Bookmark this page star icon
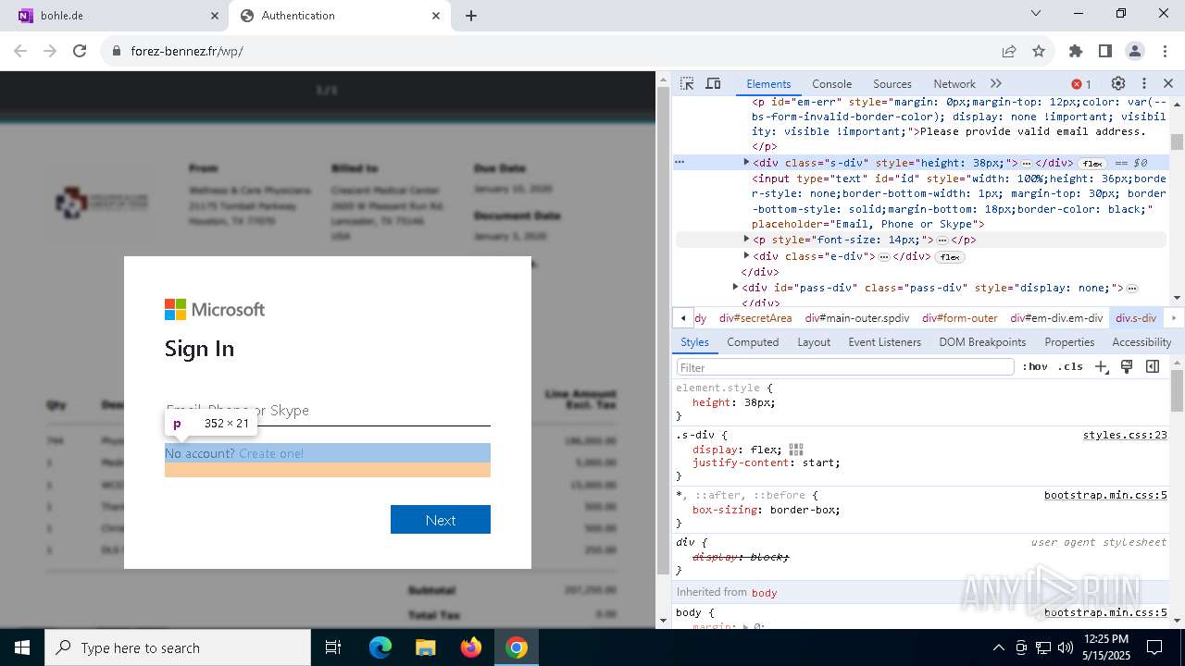Image resolution: width=1185 pixels, height=666 pixels. (1039, 51)
